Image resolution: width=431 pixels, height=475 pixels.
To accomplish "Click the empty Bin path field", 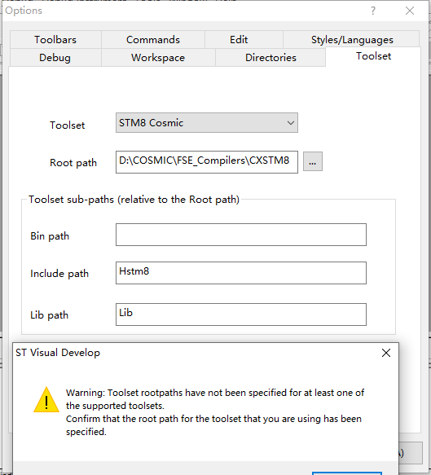I will (x=241, y=235).
